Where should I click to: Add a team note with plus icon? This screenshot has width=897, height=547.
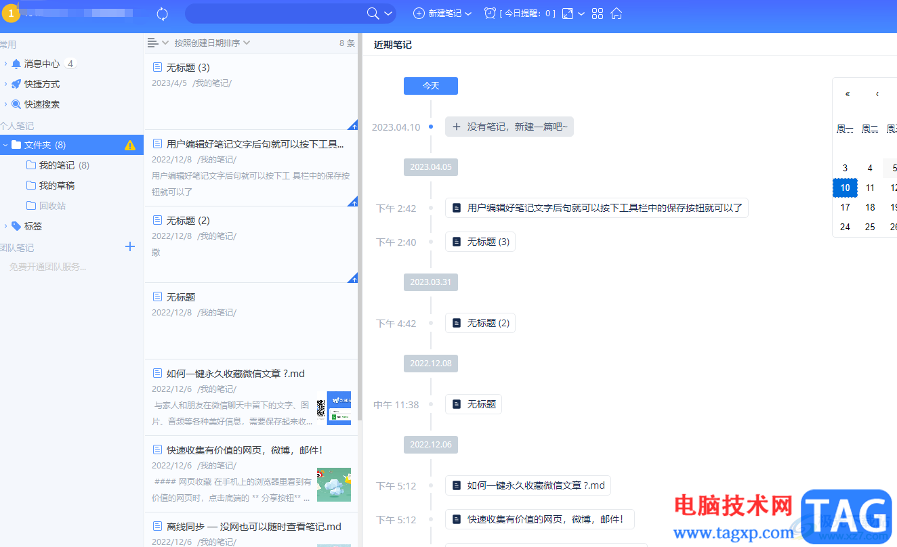click(x=130, y=247)
